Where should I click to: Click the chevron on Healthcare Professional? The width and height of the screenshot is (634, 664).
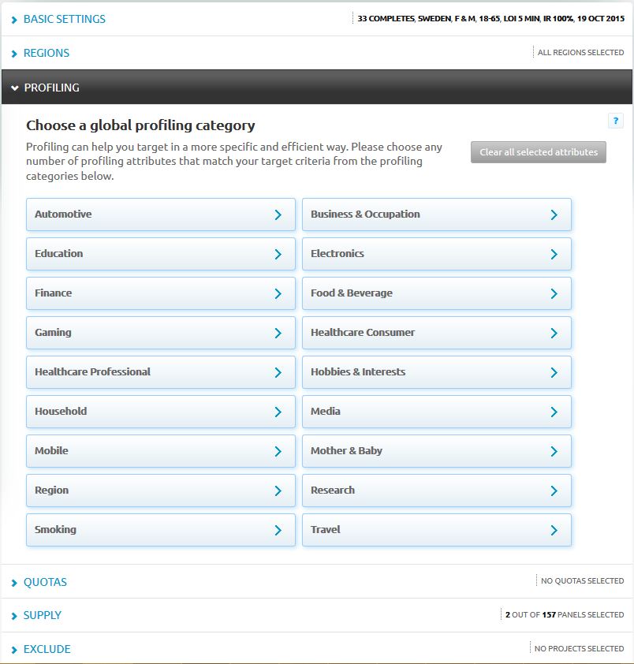click(x=278, y=372)
